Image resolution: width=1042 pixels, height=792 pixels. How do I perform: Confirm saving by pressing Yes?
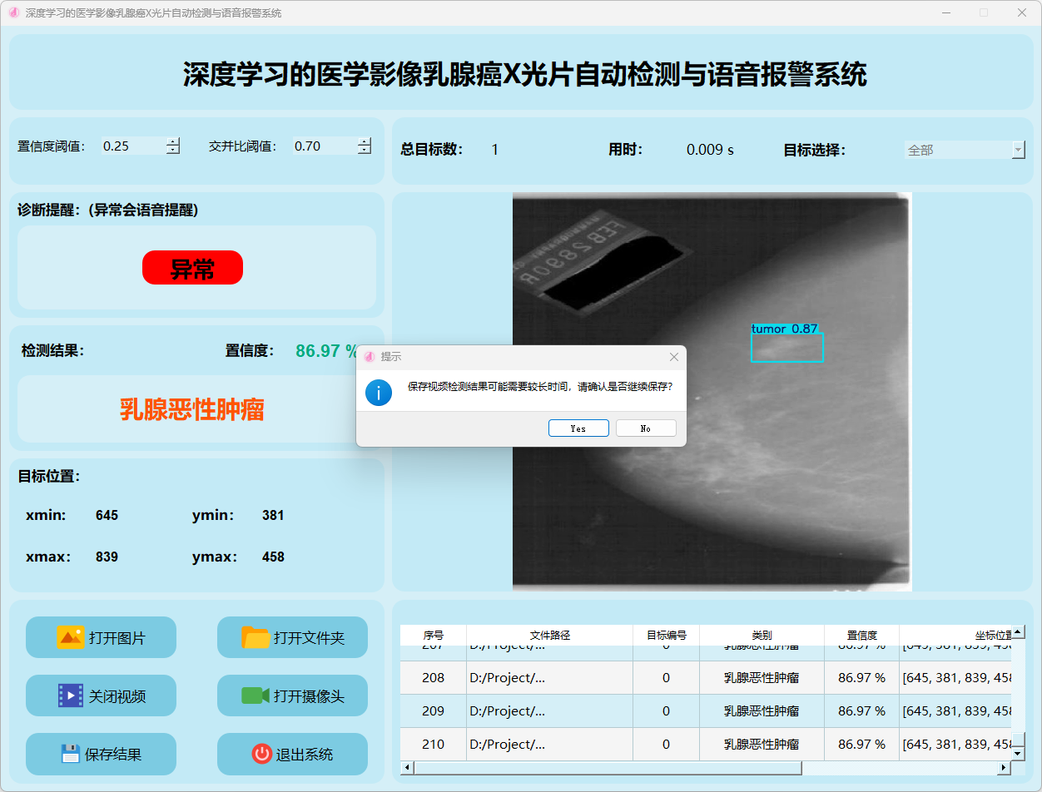tap(578, 428)
